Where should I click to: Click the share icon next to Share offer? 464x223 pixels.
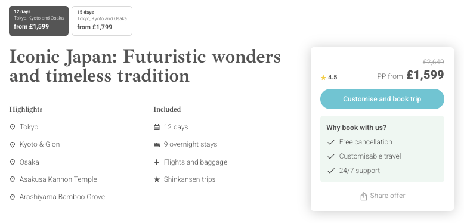tap(364, 196)
